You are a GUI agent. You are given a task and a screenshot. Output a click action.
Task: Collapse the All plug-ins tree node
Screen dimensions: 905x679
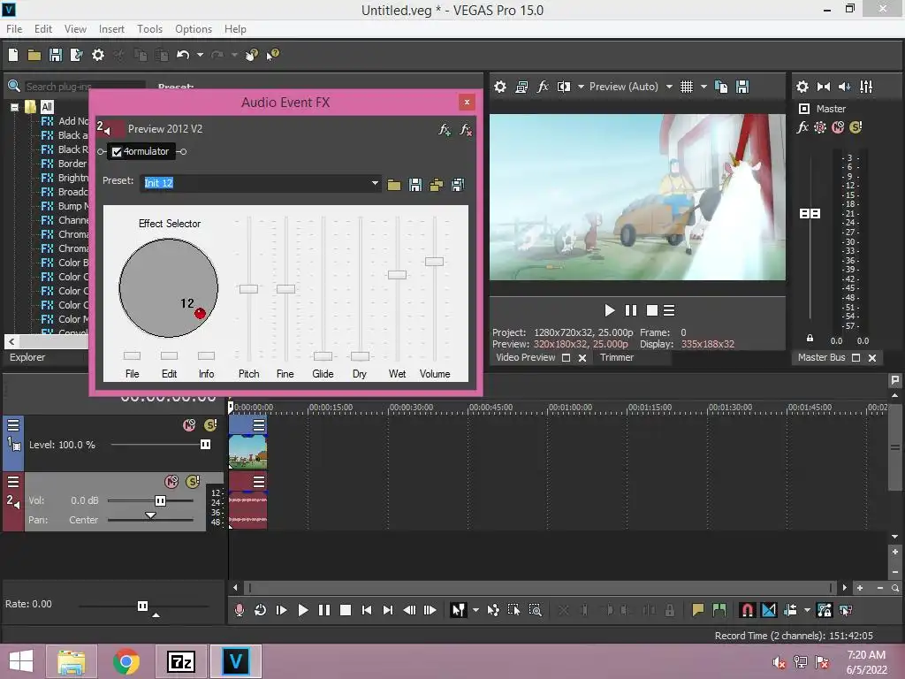tap(14, 107)
